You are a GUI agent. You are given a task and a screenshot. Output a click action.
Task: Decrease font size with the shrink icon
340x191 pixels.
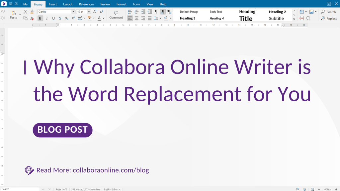point(102,12)
